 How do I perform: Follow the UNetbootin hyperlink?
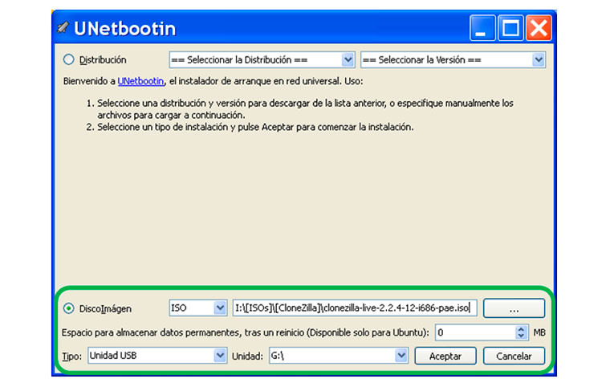[140, 81]
